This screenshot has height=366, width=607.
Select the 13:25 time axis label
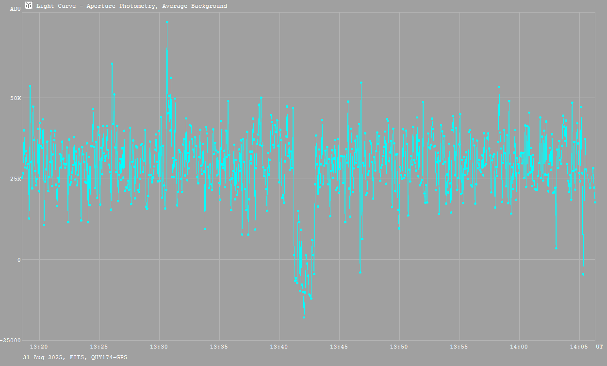point(99,347)
